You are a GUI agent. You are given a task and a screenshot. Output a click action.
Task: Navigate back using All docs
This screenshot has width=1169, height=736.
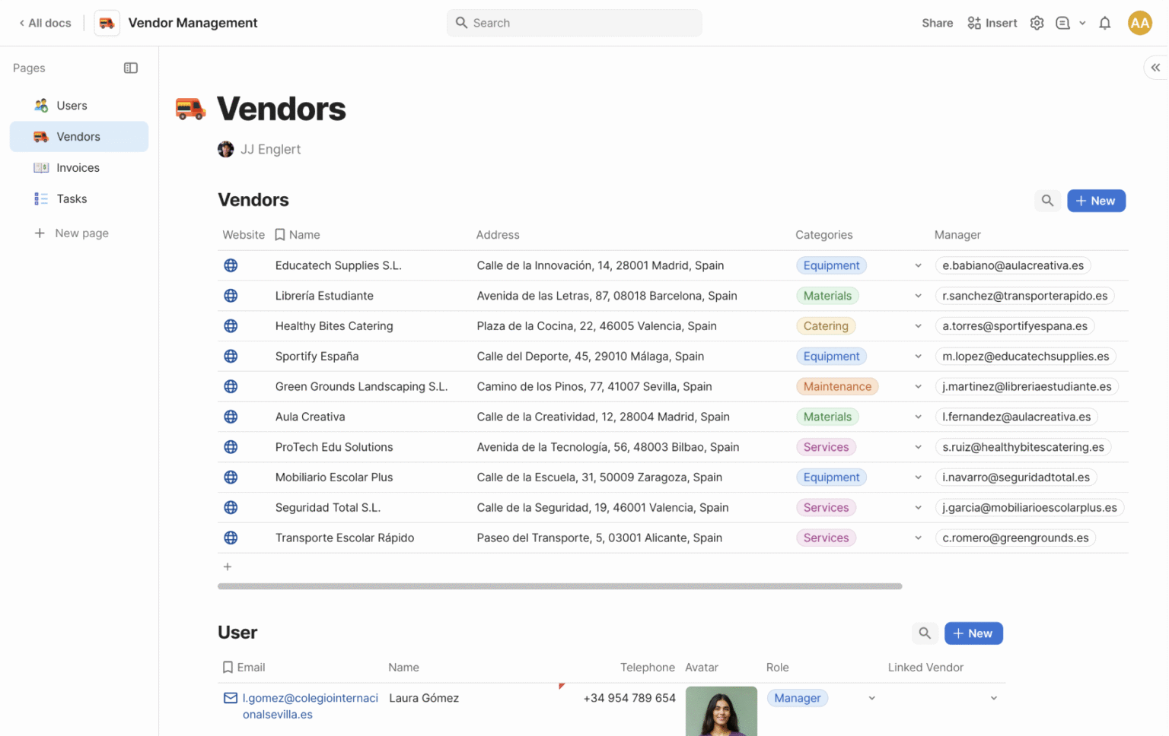click(43, 23)
